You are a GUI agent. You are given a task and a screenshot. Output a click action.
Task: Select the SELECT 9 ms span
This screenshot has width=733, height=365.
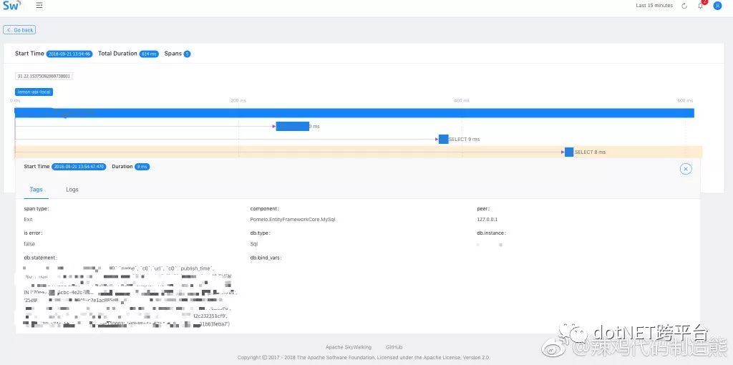click(444, 140)
